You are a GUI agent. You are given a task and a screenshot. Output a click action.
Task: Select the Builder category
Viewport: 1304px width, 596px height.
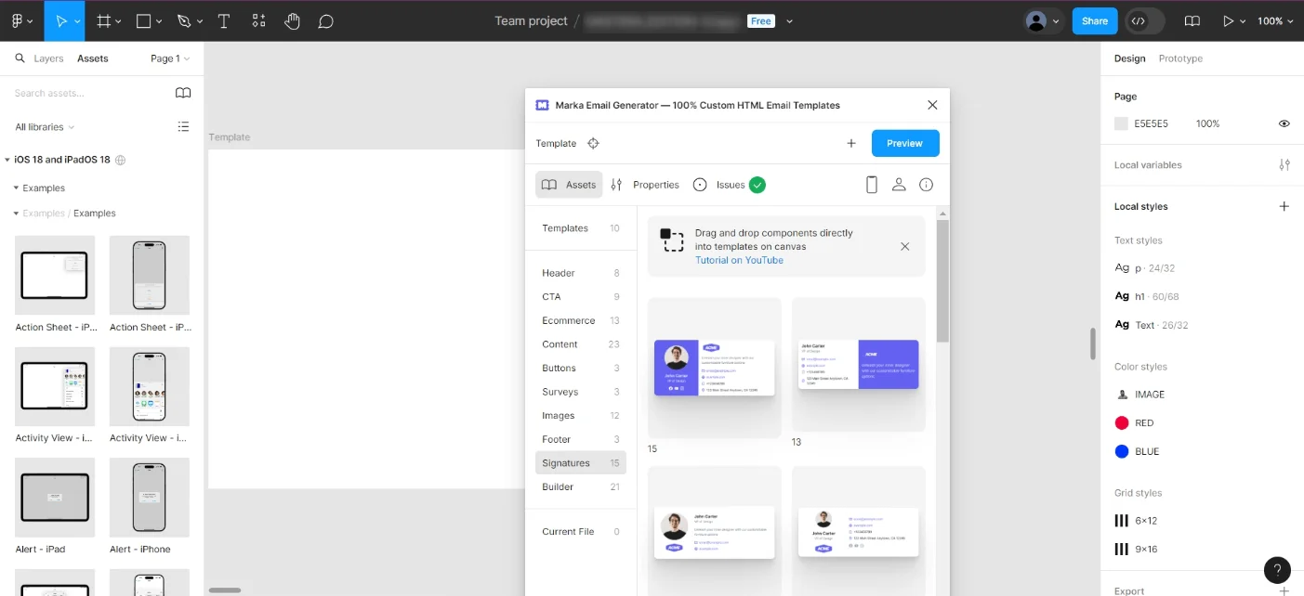coord(581,486)
